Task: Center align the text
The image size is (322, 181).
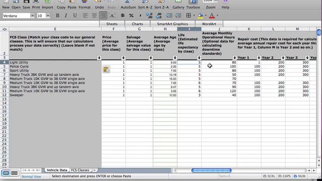Action: click(94, 16)
